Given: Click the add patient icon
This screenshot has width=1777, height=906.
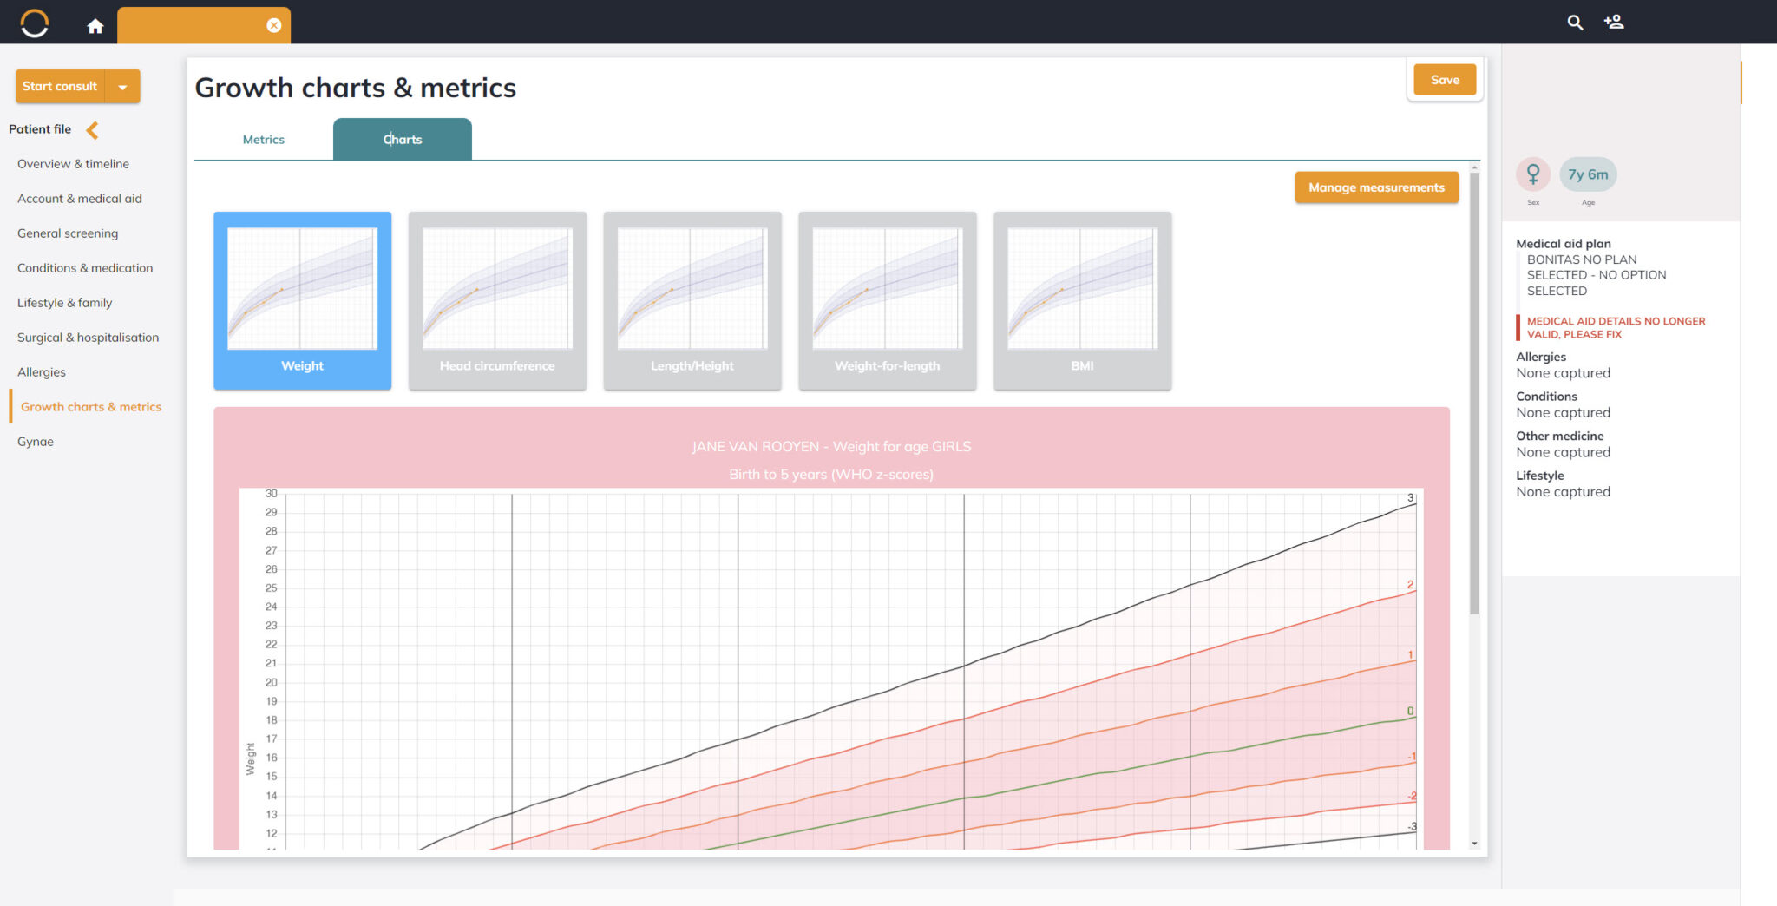Looking at the screenshot, I should point(1614,23).
